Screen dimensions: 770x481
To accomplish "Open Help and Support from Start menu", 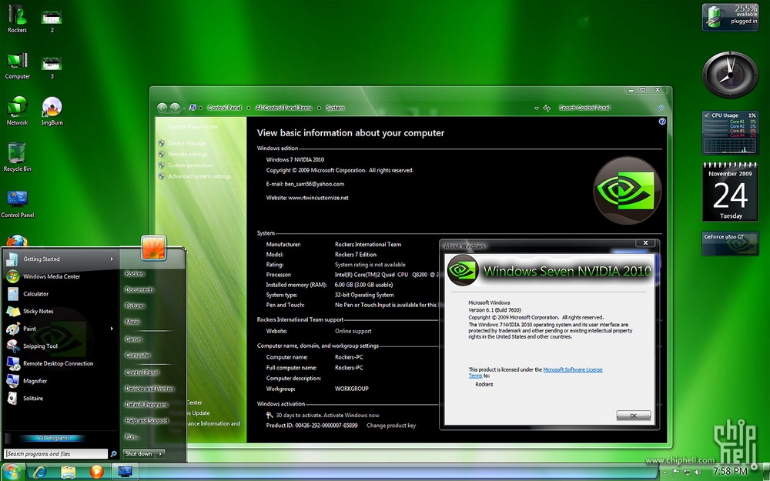I will pyautogui.click(x=147, y=421).
